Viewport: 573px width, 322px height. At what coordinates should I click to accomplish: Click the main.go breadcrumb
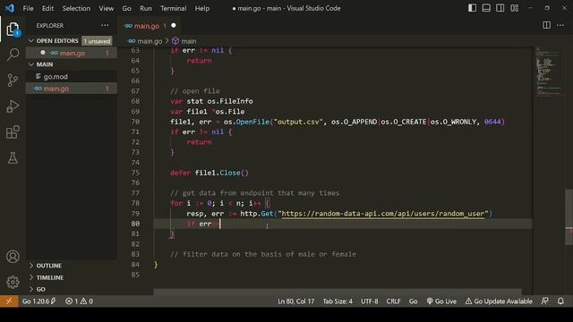[x=145, y=41]
